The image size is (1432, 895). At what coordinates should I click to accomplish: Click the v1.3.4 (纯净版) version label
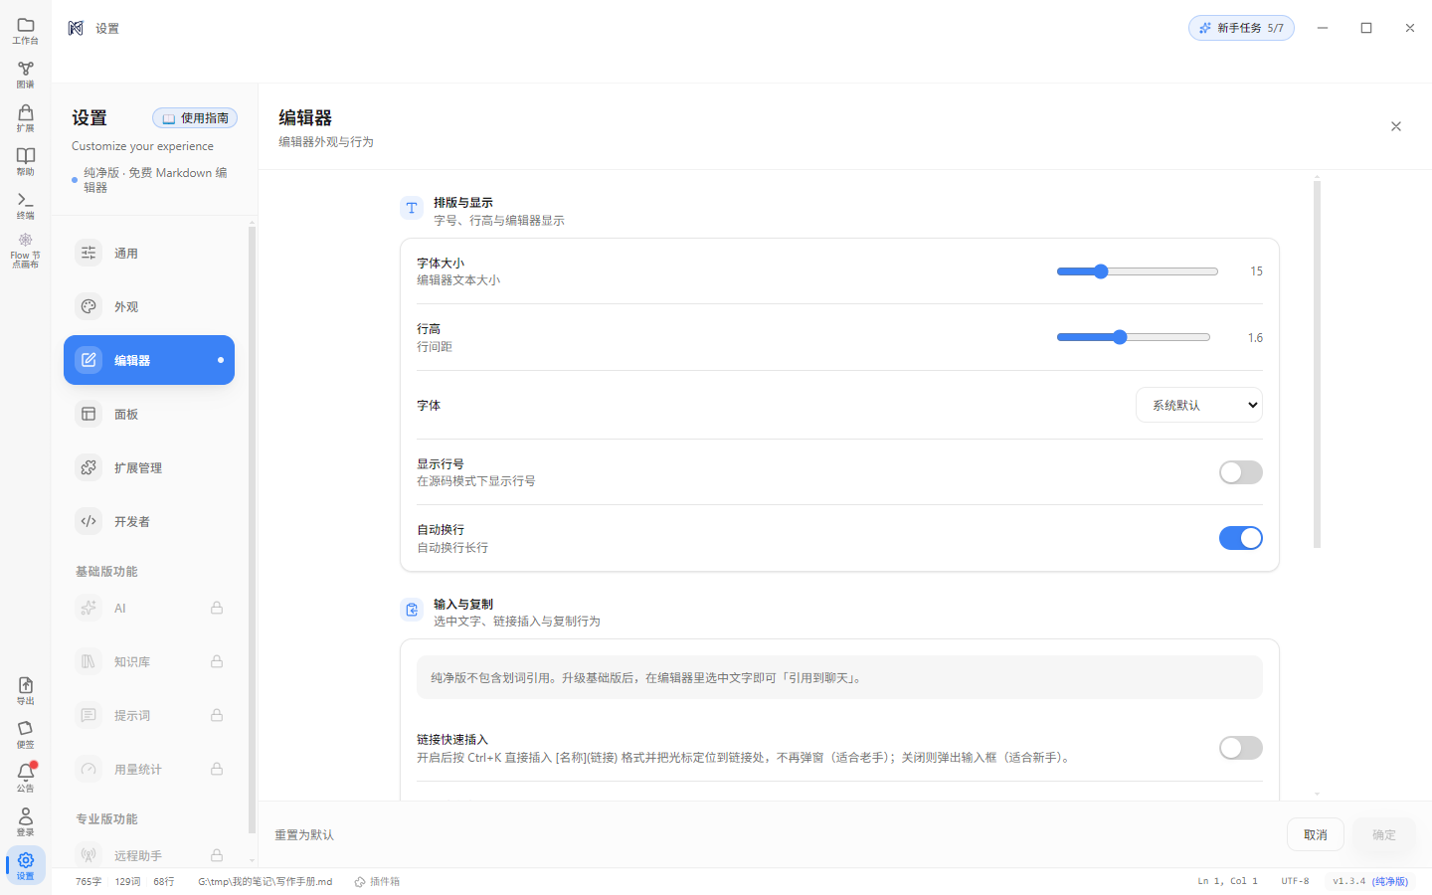pos(1370,881)
